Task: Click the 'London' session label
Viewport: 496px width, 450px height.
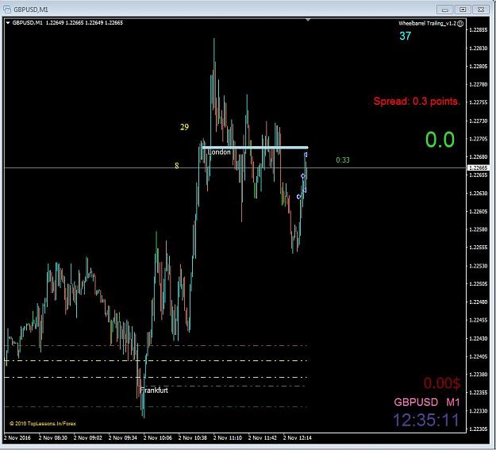Action: coord(219,152)
